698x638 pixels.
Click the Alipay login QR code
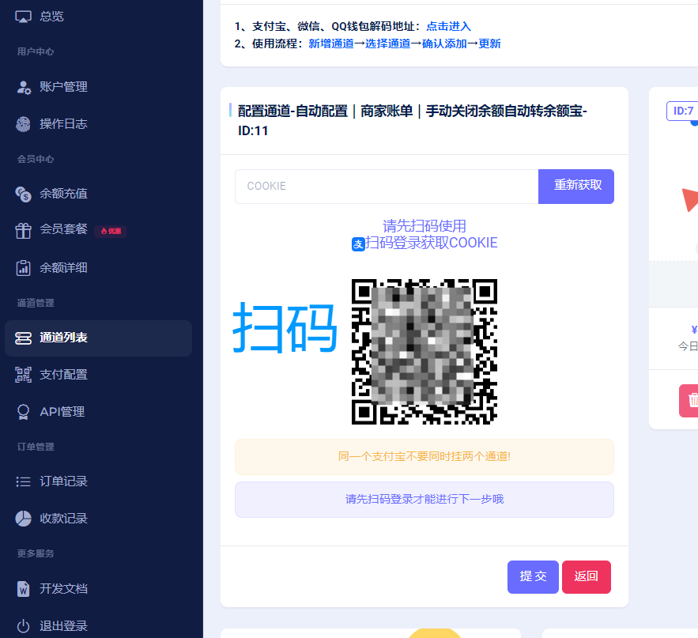pos(424,352)
